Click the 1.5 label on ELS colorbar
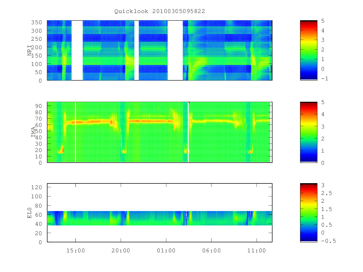Image resolution: width=363 pixels, height=272 pixels. [x=326, y=209]
